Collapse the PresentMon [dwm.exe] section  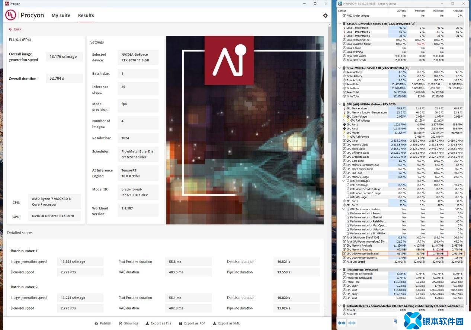340,270
